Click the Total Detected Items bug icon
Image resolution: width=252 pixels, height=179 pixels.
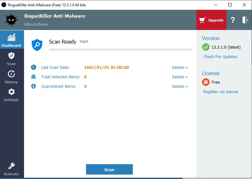click(34, 77)
